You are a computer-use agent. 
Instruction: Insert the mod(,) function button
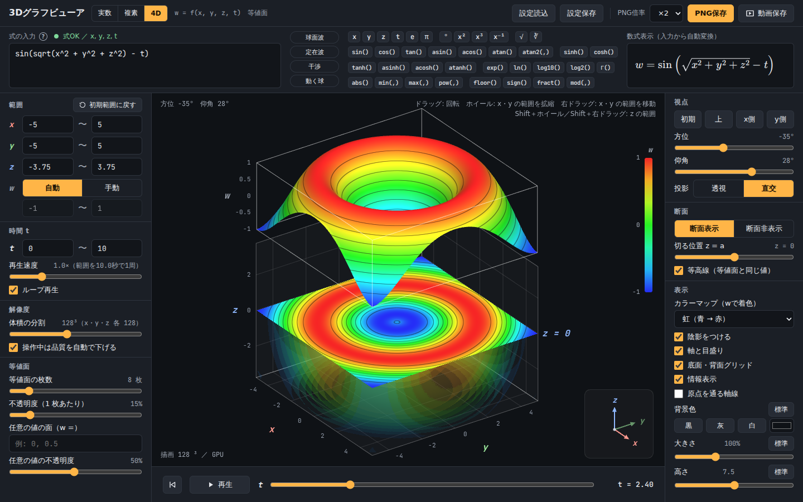(581, 83)
